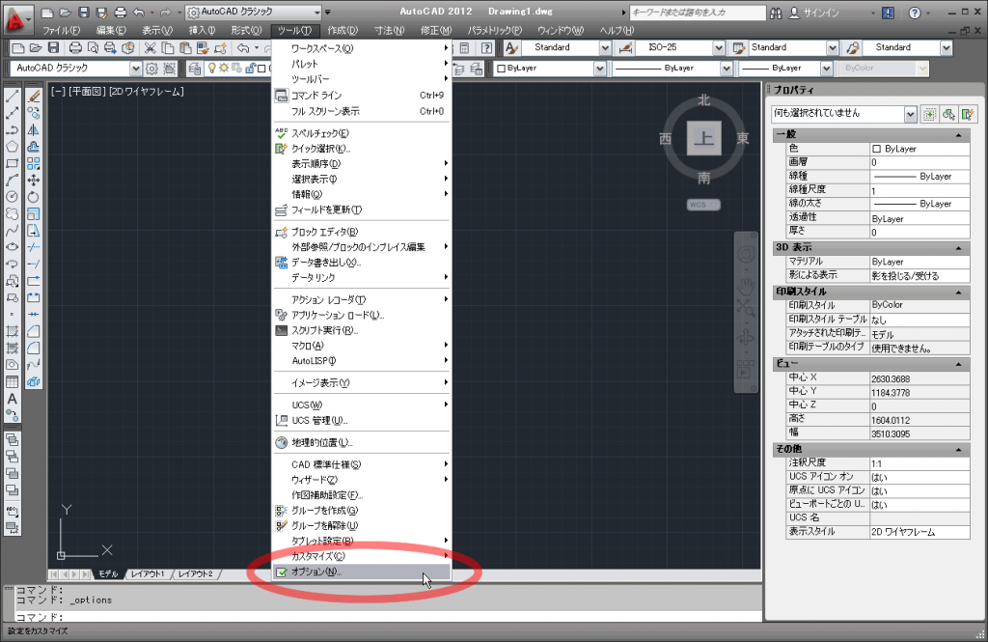
Task: Select the Explode modify tool
Action: coord(34,381)
